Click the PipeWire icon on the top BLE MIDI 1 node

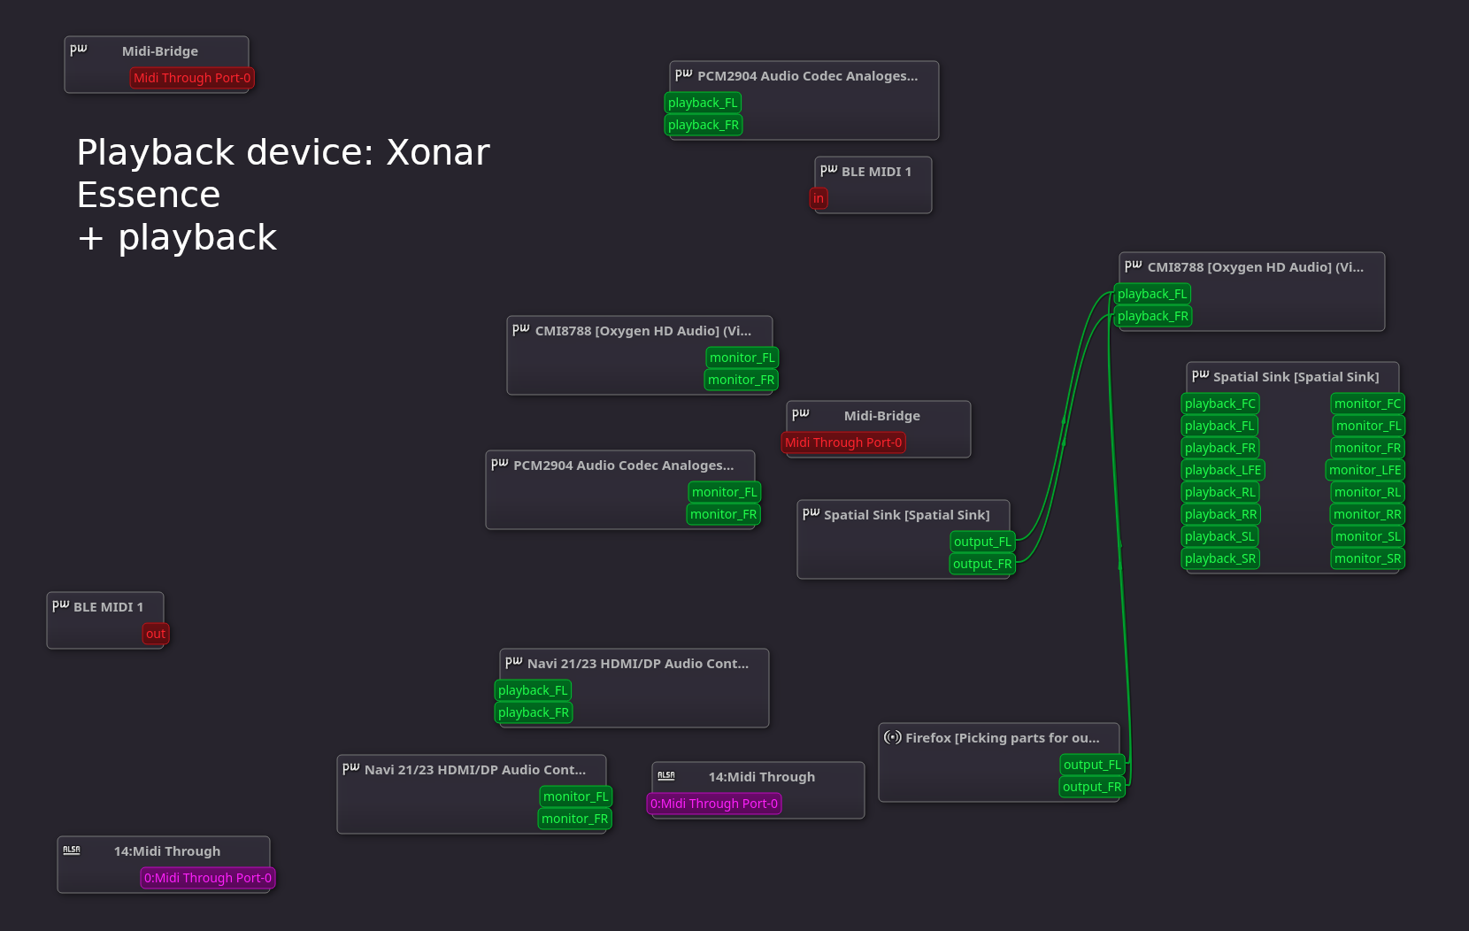coord(829,168)
